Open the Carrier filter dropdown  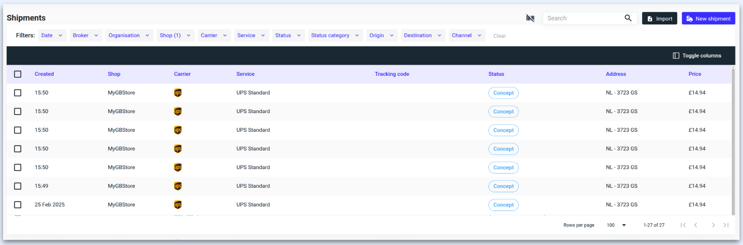[x=214, y=35]
